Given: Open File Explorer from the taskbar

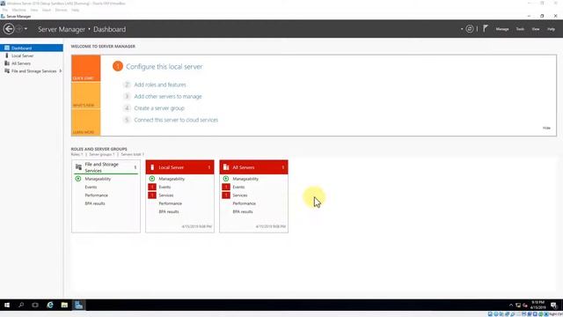Looking at the screenshot, I should (64, 306).
